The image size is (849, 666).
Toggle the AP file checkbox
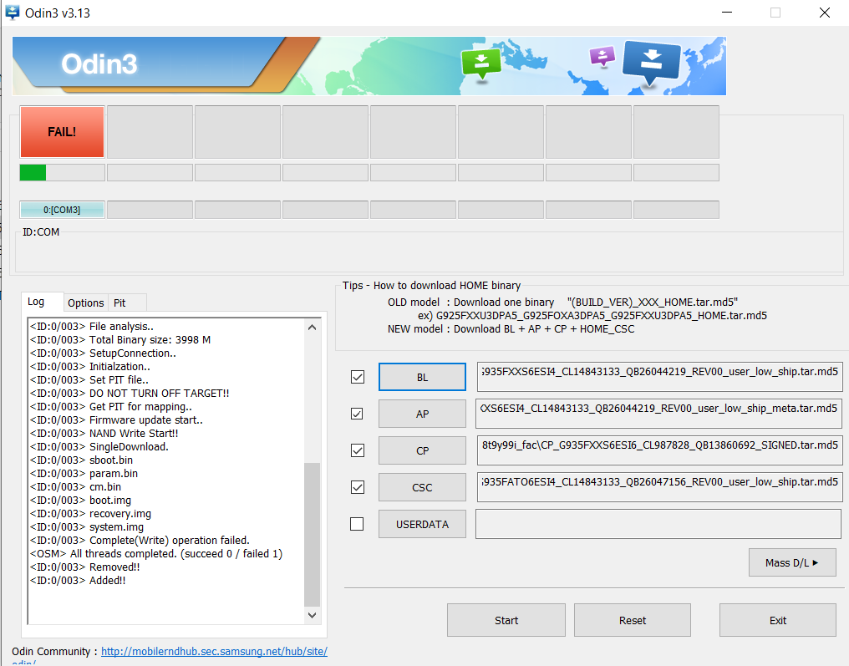click(357, 414)
